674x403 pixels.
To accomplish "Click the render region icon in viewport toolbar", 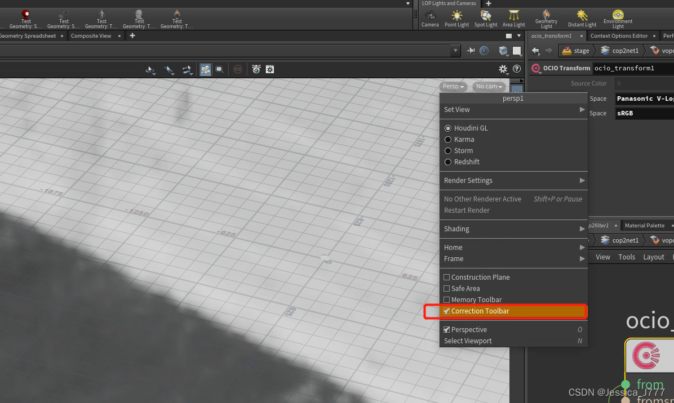I will pos(220,70).
